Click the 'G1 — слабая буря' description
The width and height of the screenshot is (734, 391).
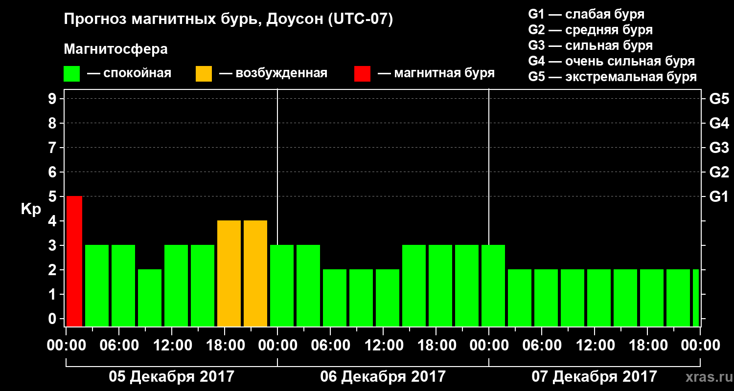586,14
